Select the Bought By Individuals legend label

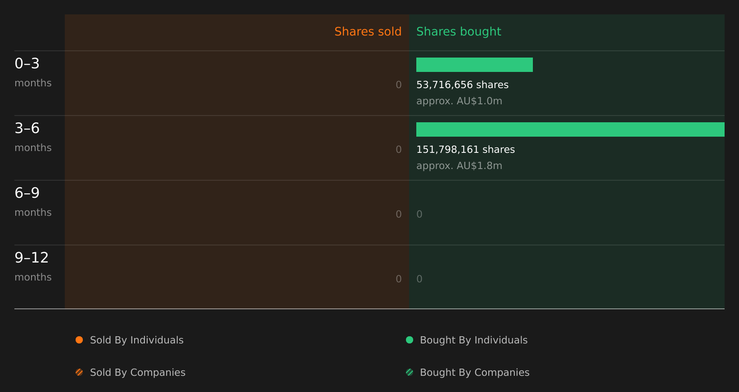click(x=473, y=340)
